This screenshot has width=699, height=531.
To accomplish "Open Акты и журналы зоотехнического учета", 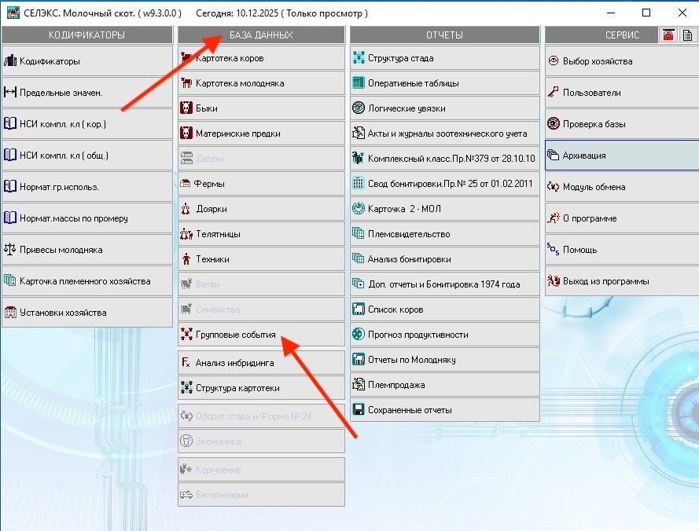I will (x=445, y=134).
